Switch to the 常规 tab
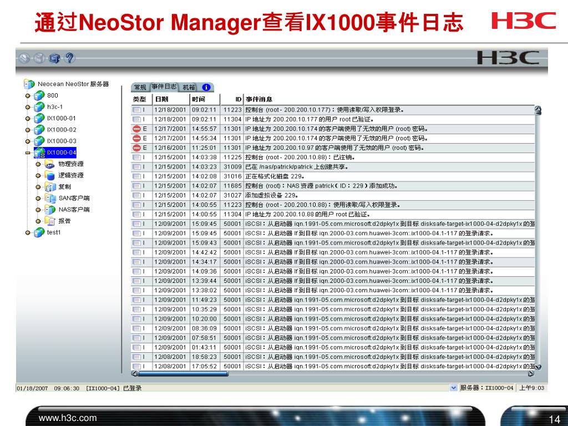The image size is (568, 426). (x=140, y=87)
